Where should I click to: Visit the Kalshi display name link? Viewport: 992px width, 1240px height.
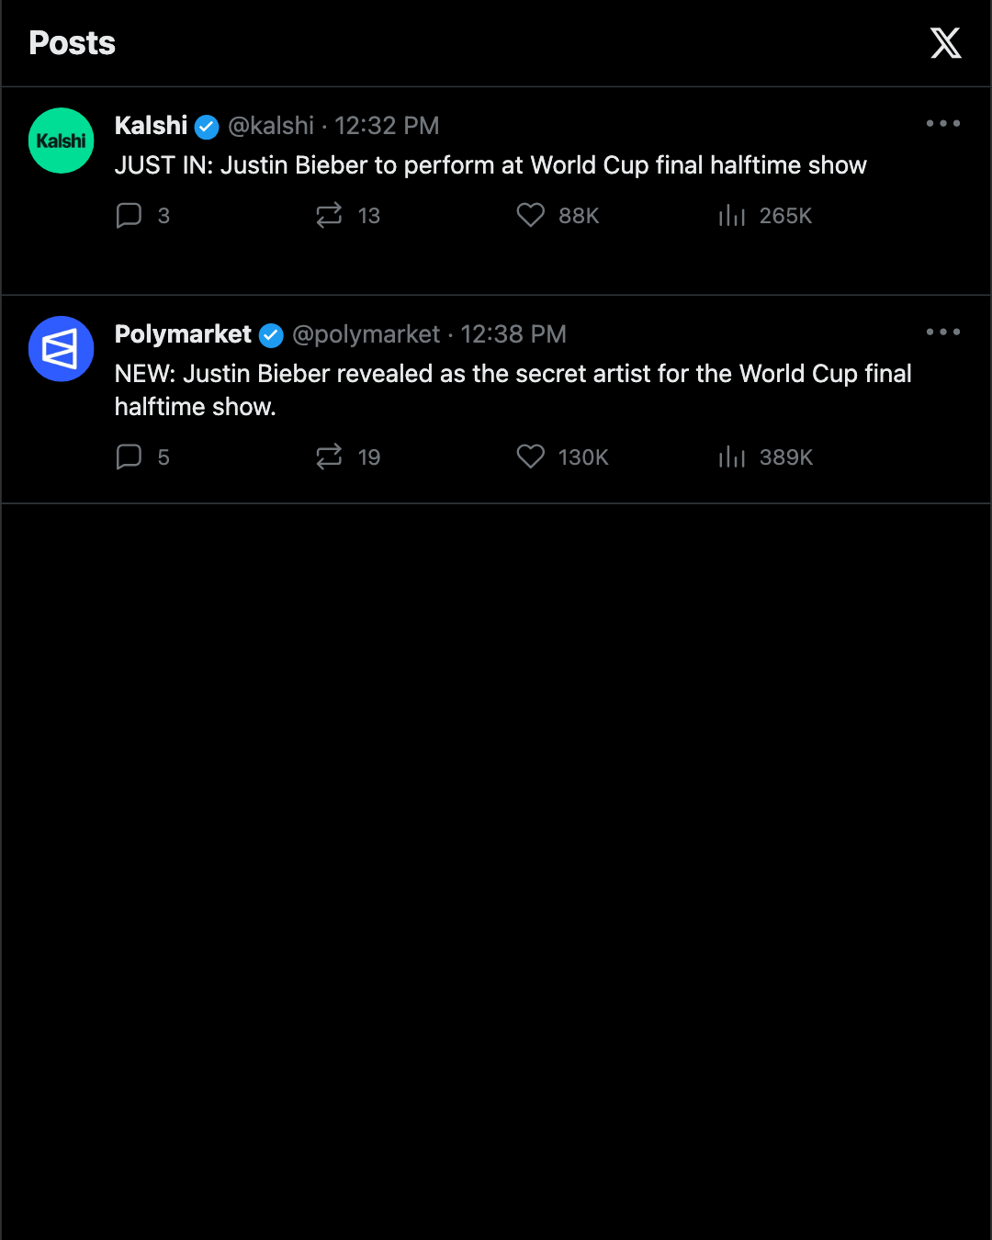tap(151, 126)
